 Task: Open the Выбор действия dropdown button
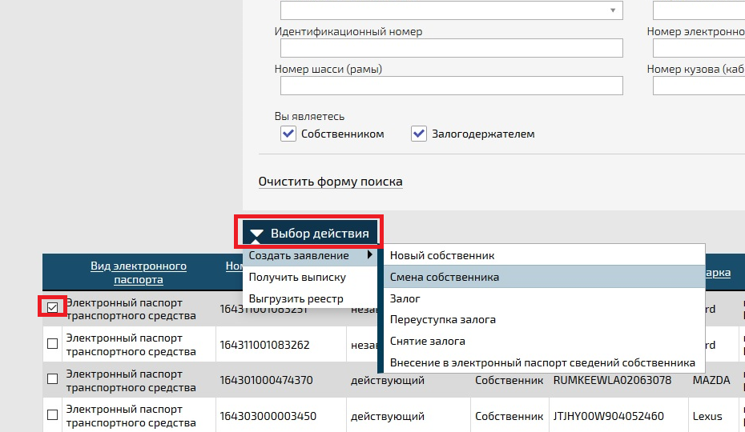tap(309, 233)
